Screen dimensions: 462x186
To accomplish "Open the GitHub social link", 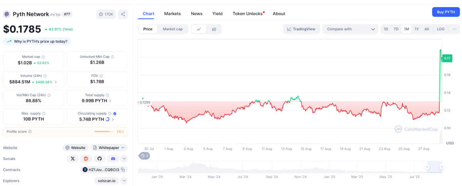I will click(99, 158).
